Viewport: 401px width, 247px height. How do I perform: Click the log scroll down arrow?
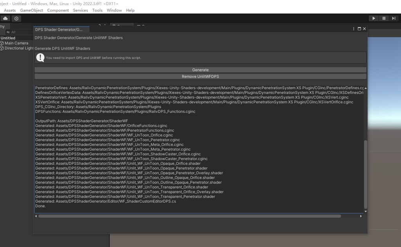[x=365, y=211]
